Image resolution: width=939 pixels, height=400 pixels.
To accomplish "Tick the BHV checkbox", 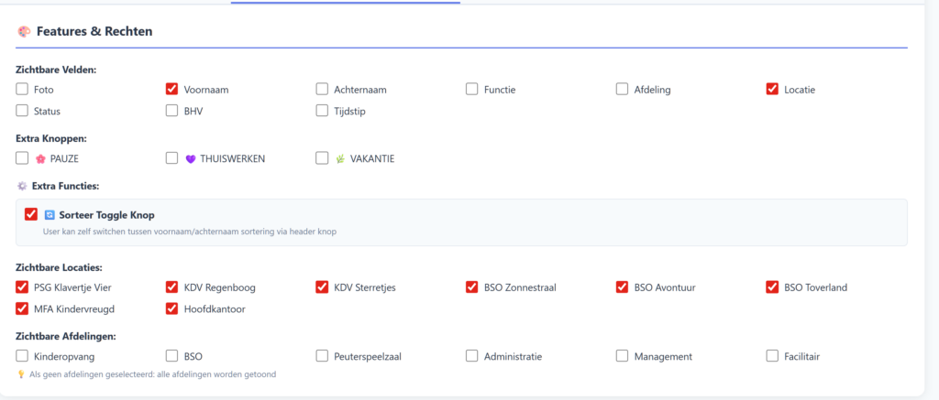I will (x=171, y=111).
